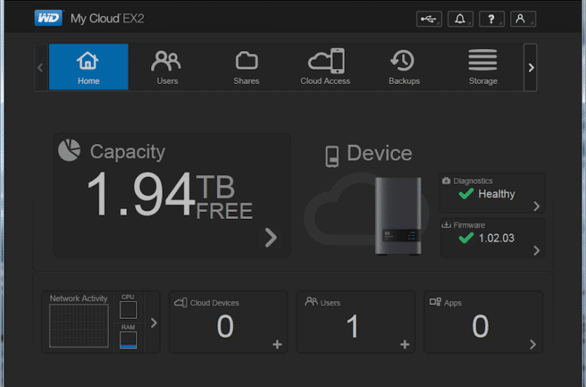Click the Cloud Devices panel icon
The image size is (586, 387).
pyautogui.click(x=181, y=302)
